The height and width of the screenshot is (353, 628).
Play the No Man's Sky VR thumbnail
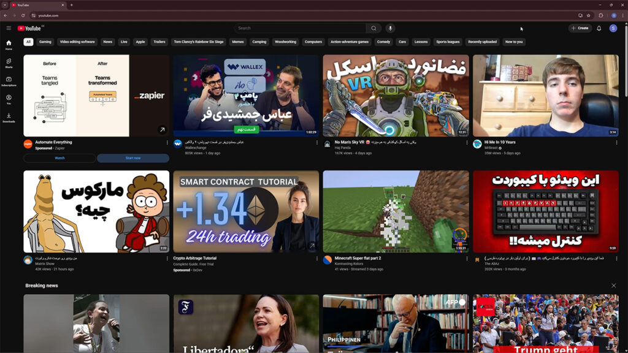click(396, 96)
